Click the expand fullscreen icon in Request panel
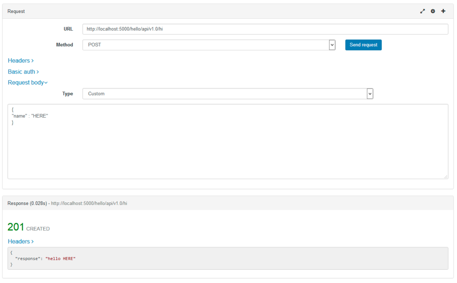The height and width of the screenshot is (283, 457). [x=422, y=11]
